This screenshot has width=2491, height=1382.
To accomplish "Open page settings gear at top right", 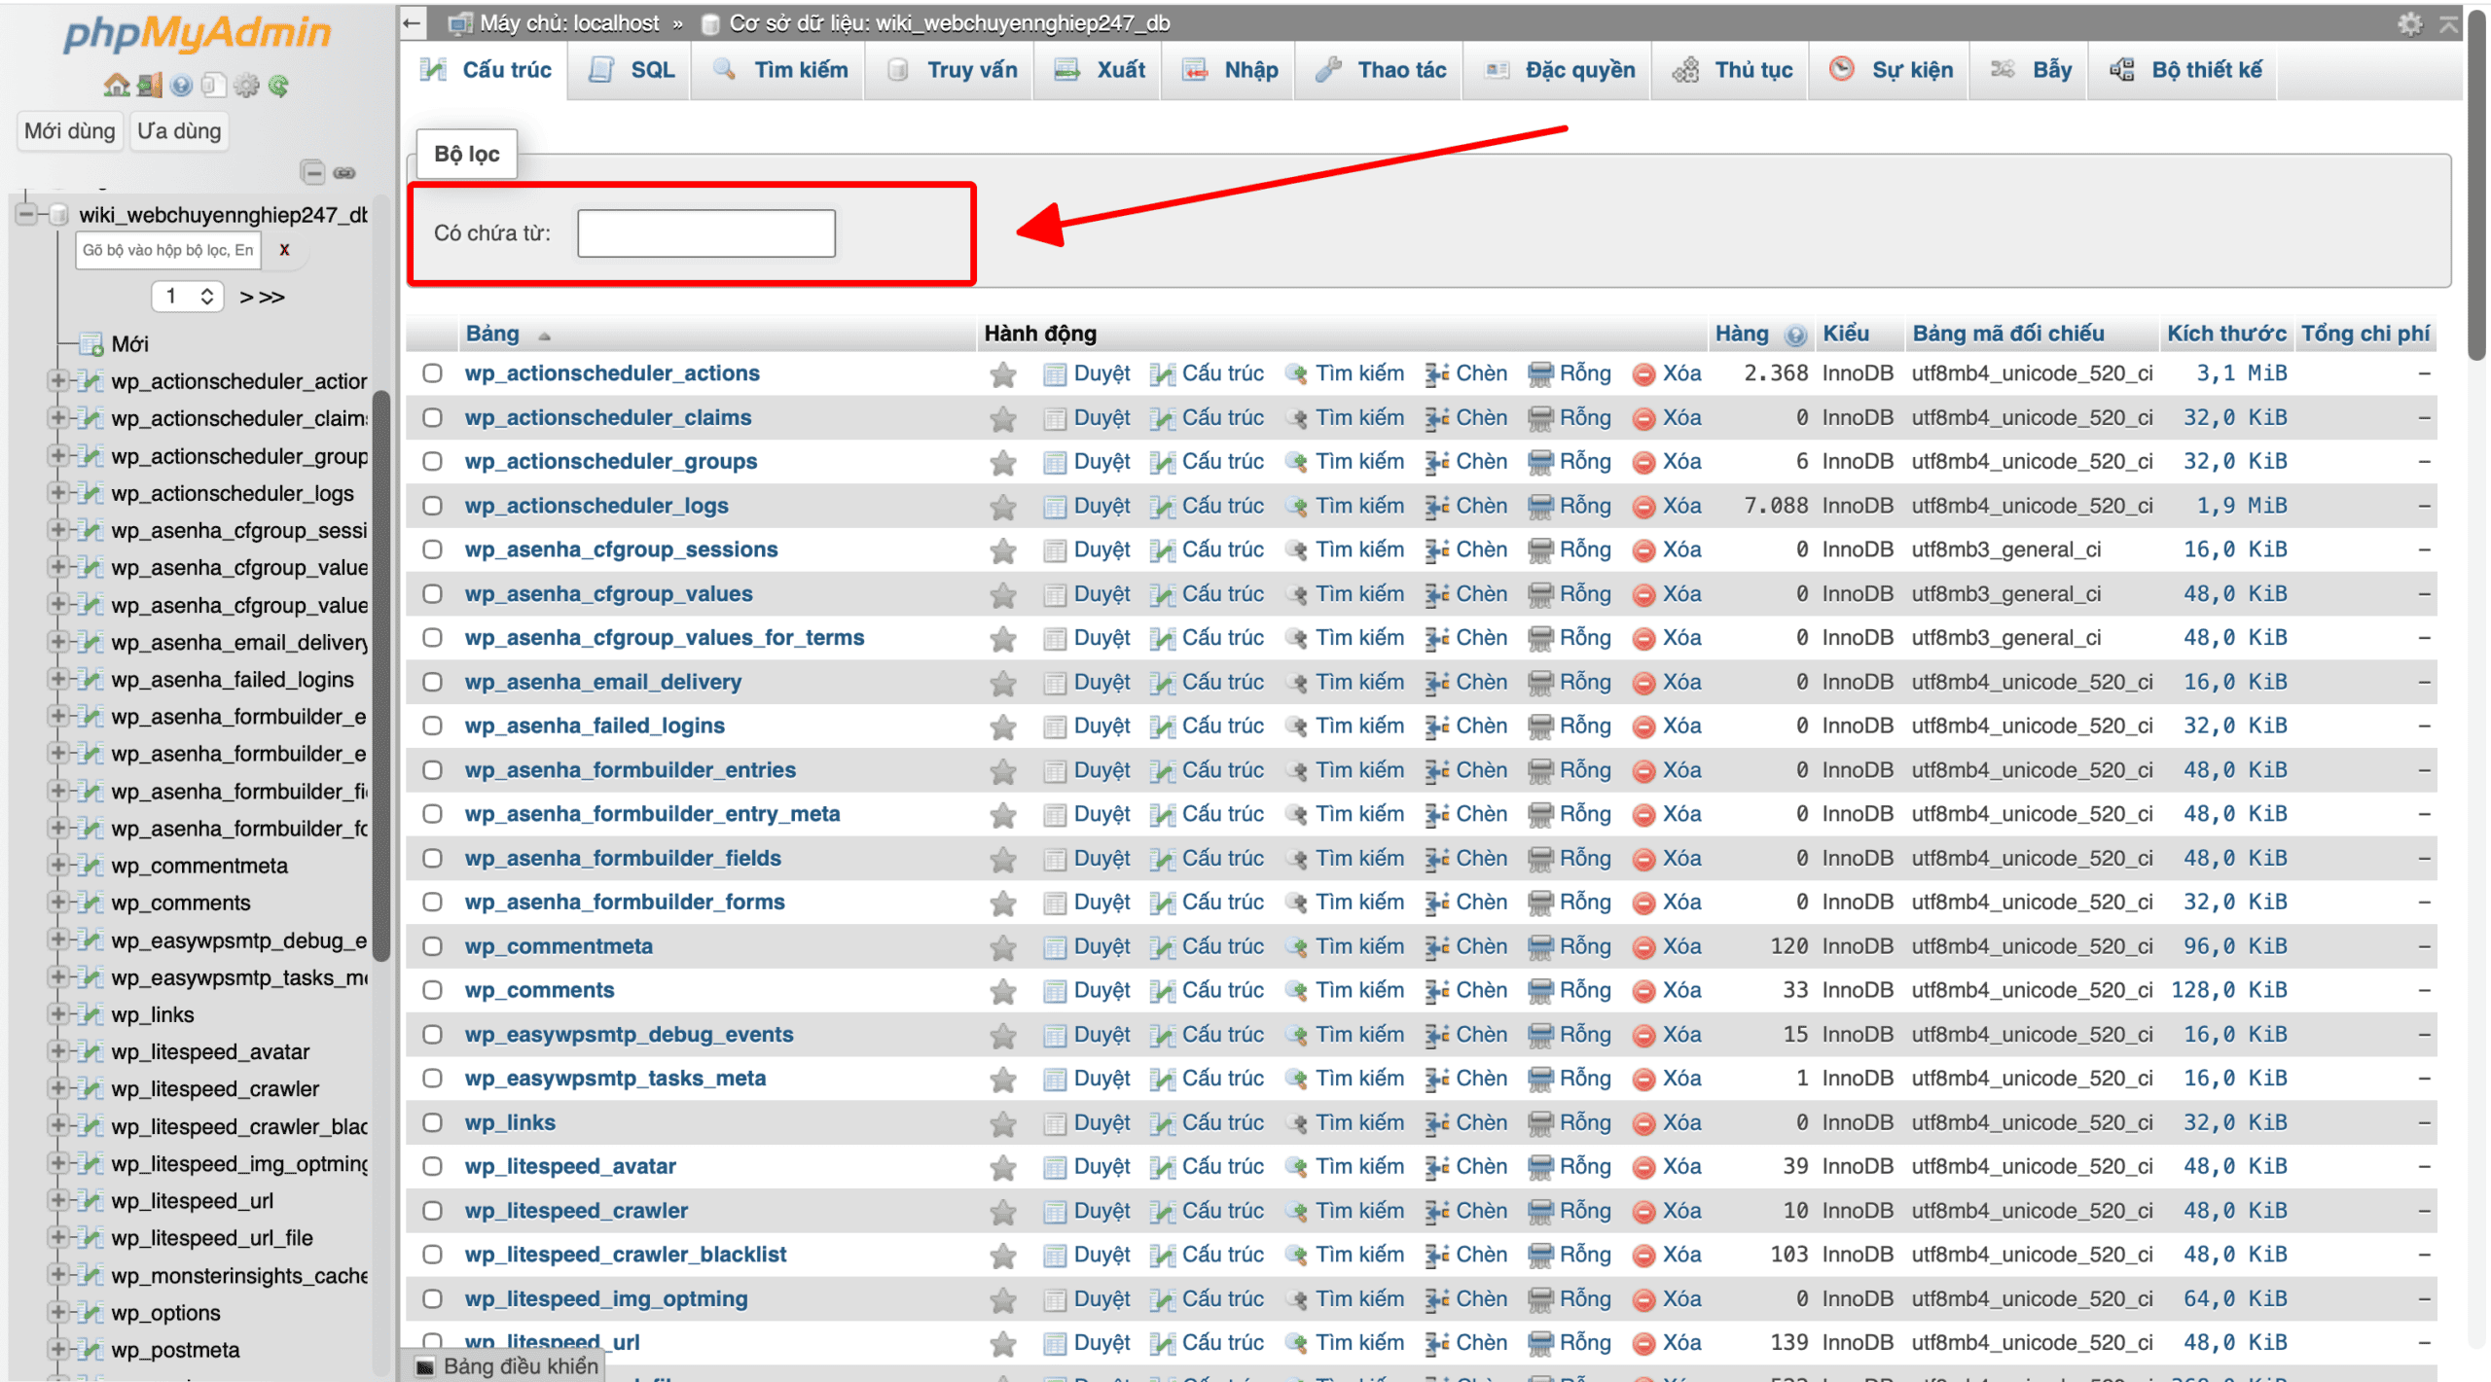I will (2409, 23).
